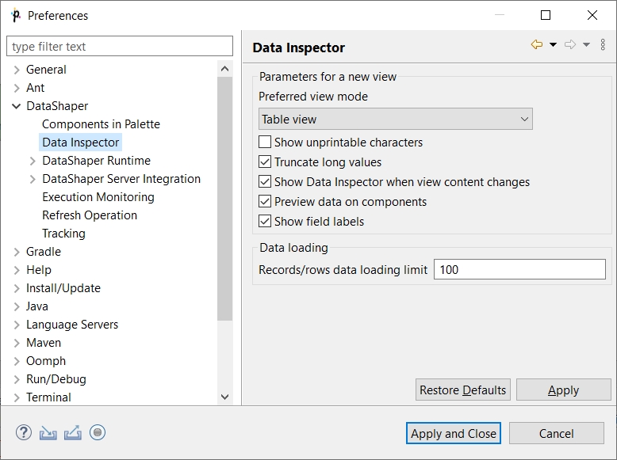
Task: Open Refresh Operation preferences
Action: [90, 215]
